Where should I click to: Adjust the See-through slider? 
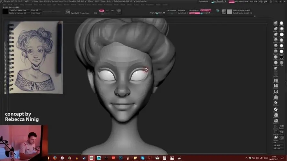pyautogui.click(x=219, y=2)
